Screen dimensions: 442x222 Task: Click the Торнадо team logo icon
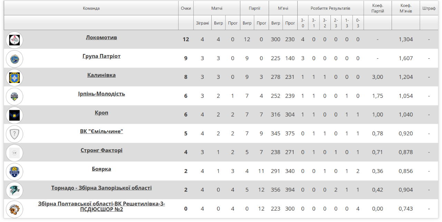(x=15, y=190)
